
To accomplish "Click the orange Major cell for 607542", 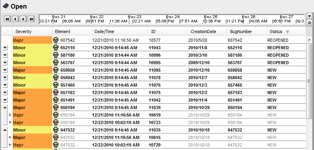I will click(x=32, y=40).
